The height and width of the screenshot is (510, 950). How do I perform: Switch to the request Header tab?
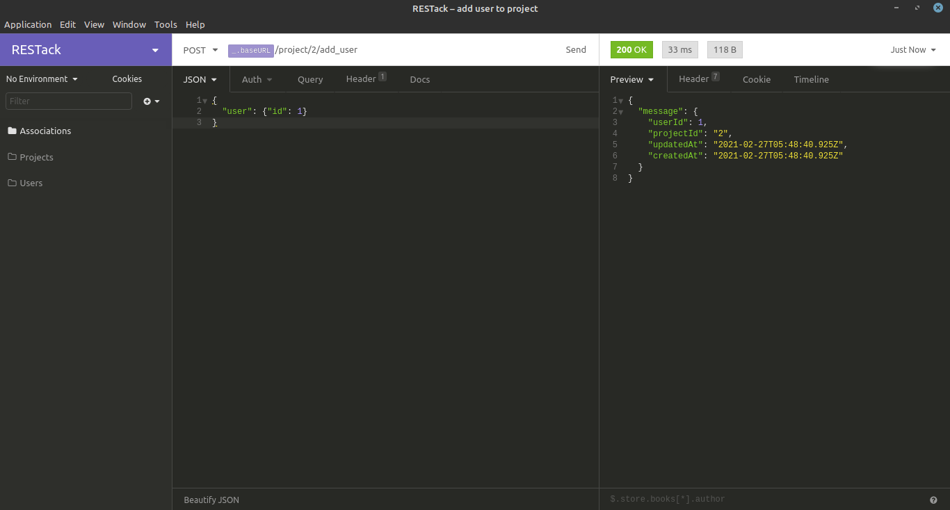366,79
